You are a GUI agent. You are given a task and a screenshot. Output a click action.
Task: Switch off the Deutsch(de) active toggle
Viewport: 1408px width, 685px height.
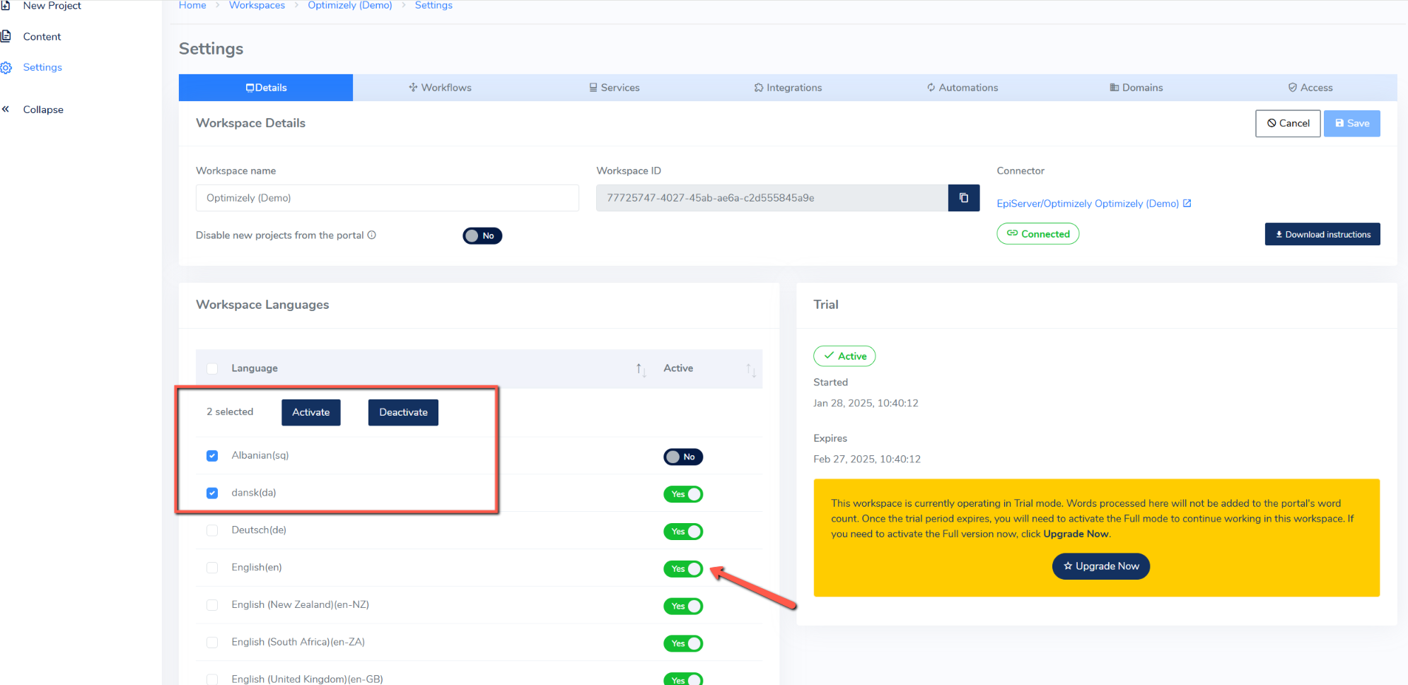(683, 532)
